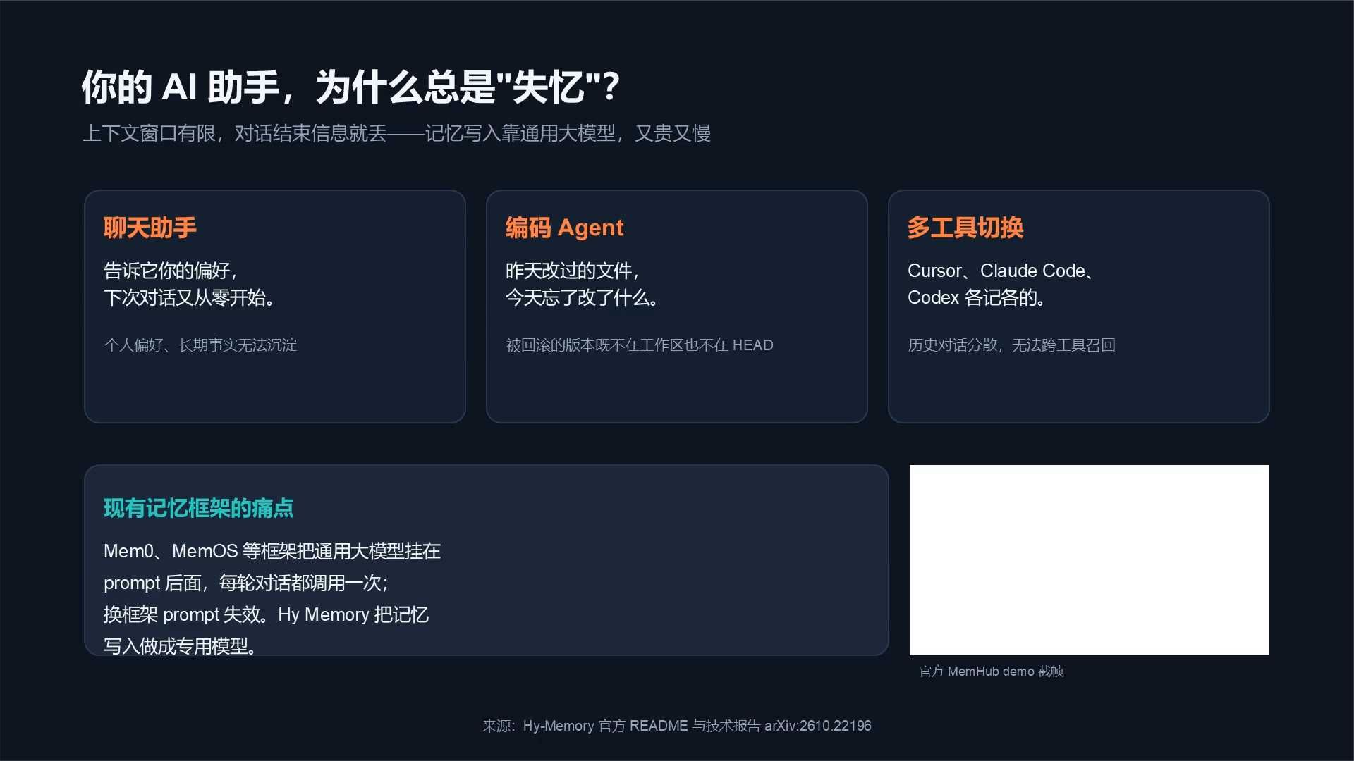The width and height of the screenshot is (1354, 761).
Task: Click the 多工具切换 card heading
Action: [x=965, y=228]
